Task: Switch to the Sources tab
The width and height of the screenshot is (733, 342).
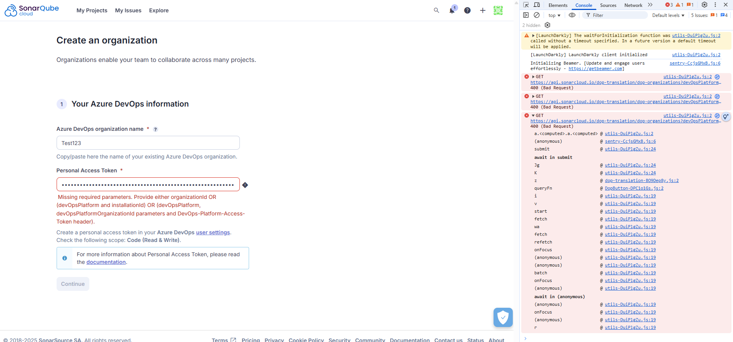Action: 608,5
